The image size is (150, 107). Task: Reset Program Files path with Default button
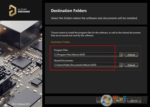pos(131,55)
